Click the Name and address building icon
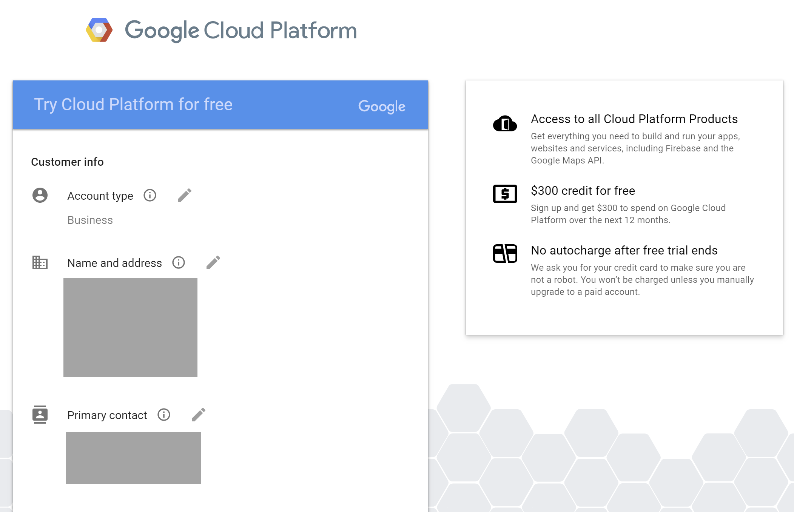 pyautogui.click(x=40, y=262)
